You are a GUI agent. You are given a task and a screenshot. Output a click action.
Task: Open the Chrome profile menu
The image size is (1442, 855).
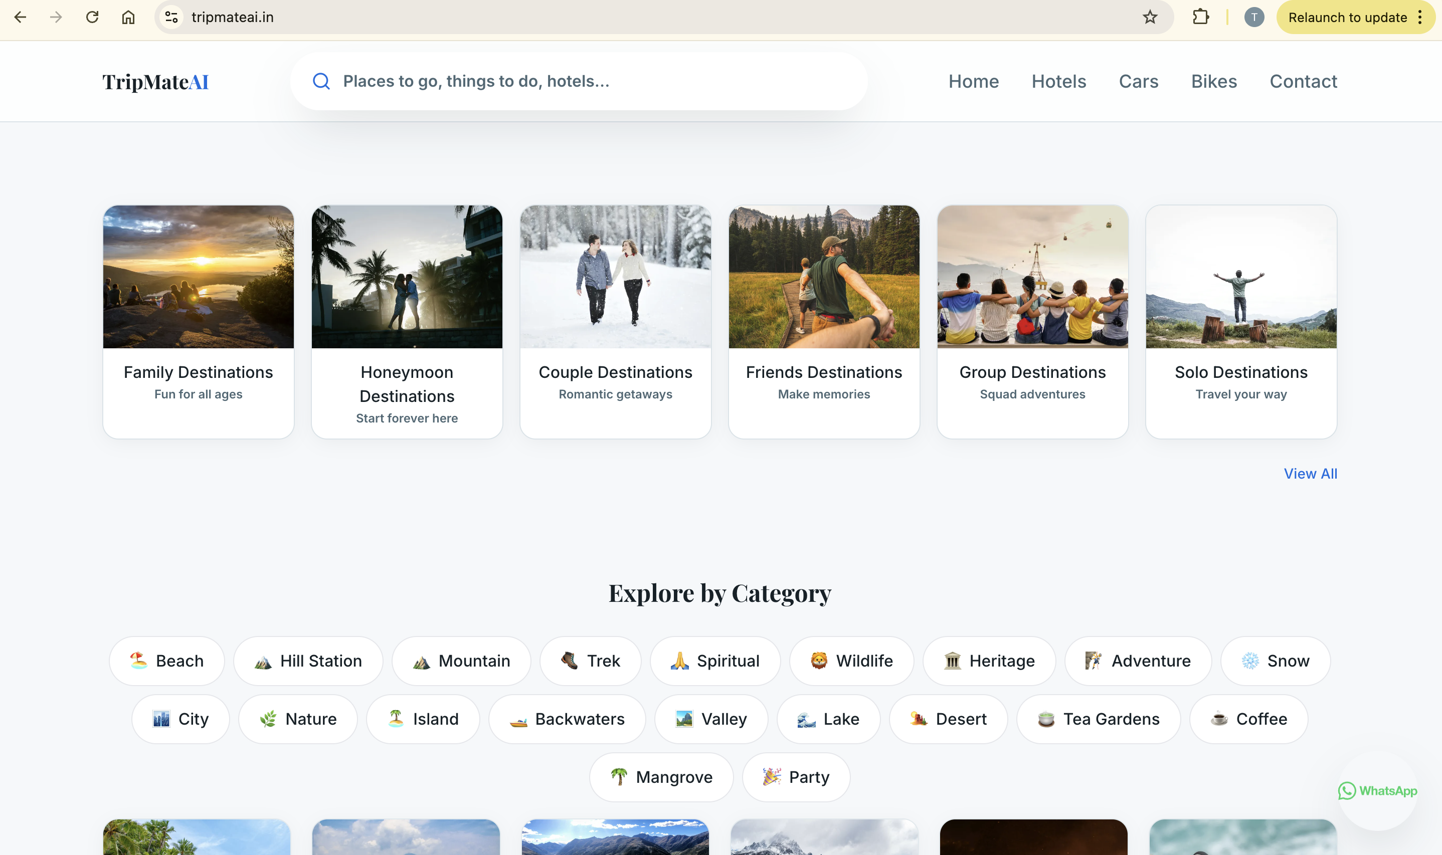click(x=1254, y=17)
